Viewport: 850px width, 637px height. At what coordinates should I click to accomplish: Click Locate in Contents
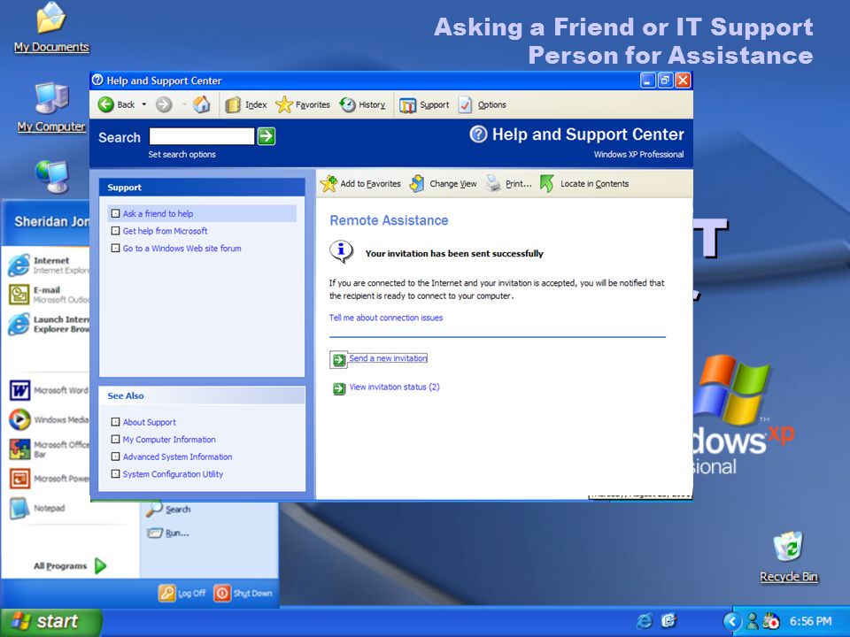[x=584, y=184]
